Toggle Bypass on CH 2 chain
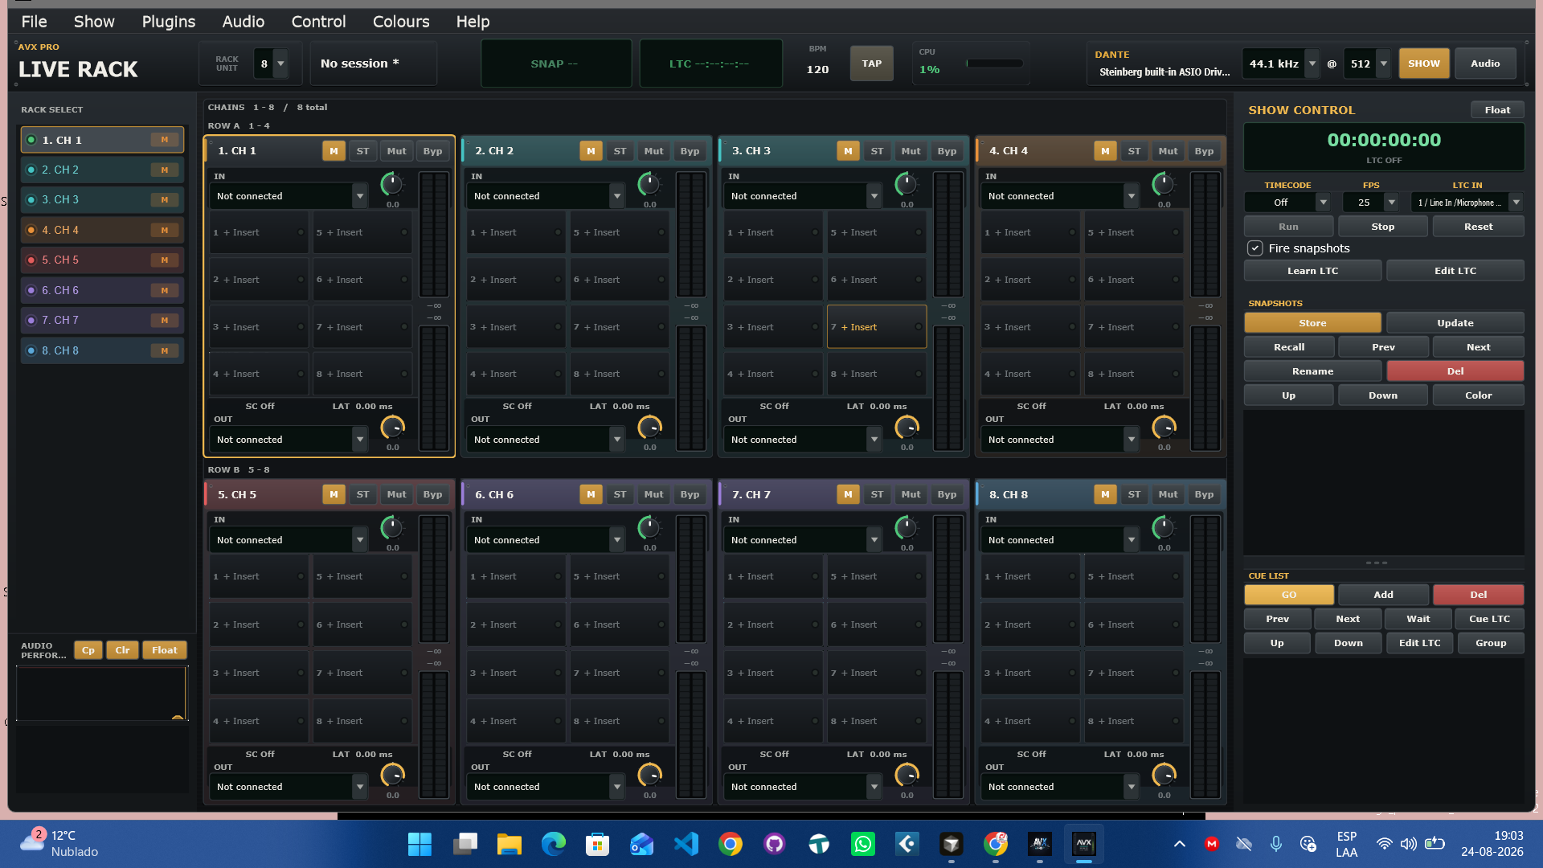1543x868 pixels. [x=690, y=151]
